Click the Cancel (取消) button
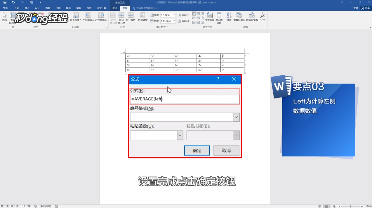This screenshot has height=208, width=372. (226, 151)
